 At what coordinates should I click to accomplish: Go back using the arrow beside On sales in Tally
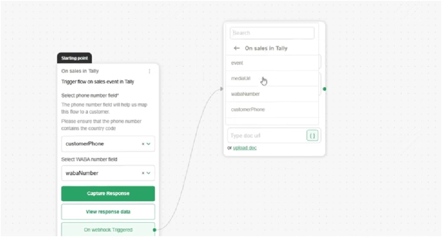[236, 48]
